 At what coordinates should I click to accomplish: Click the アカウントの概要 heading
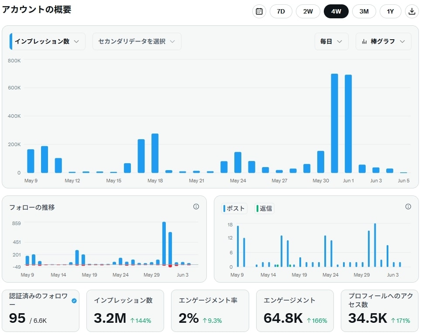(x=37, y=10)
